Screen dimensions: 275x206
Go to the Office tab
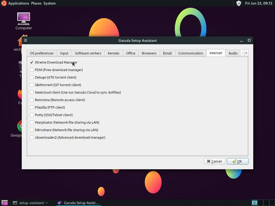pyautogui.click(x=131, y=53)
